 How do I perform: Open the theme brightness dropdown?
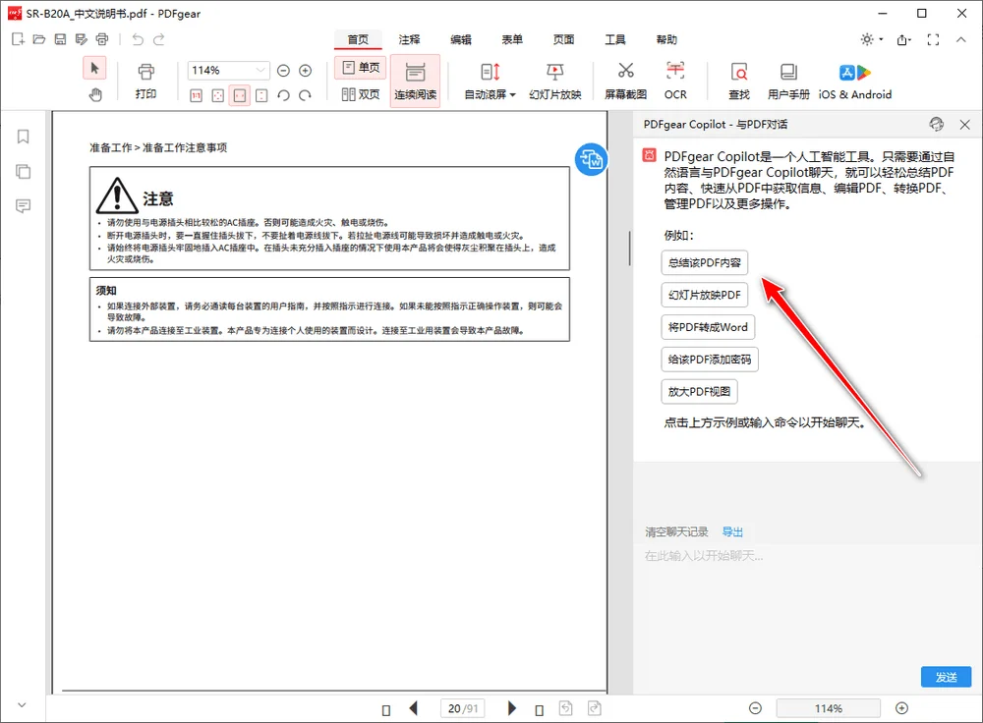(x=871, y=39)
